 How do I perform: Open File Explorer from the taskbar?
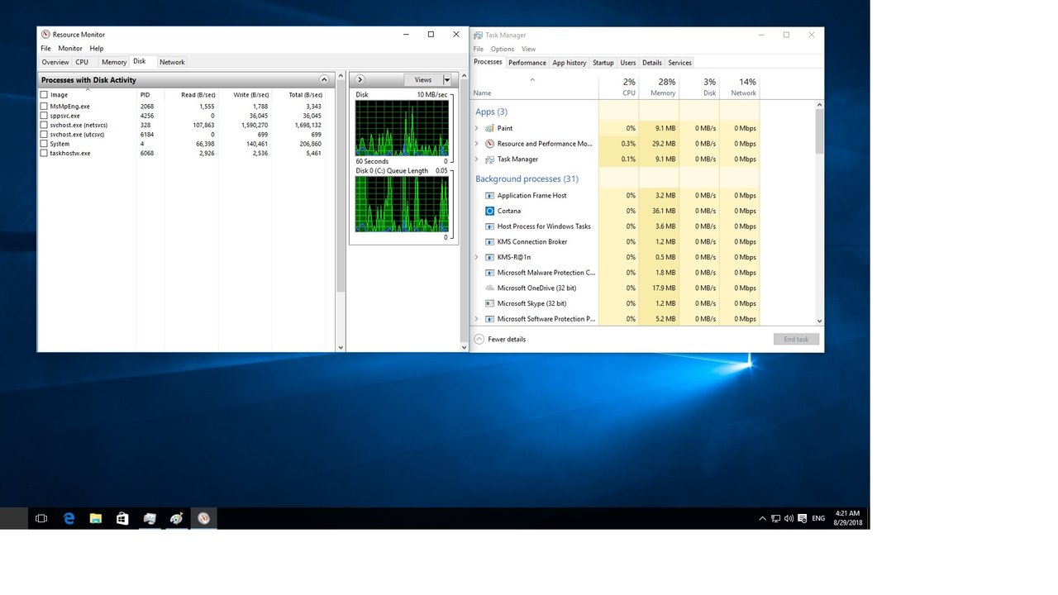coord(96,518)
